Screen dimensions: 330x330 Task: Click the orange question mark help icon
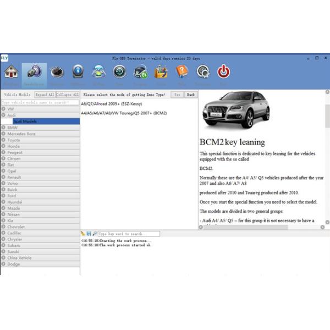point(182,72)
